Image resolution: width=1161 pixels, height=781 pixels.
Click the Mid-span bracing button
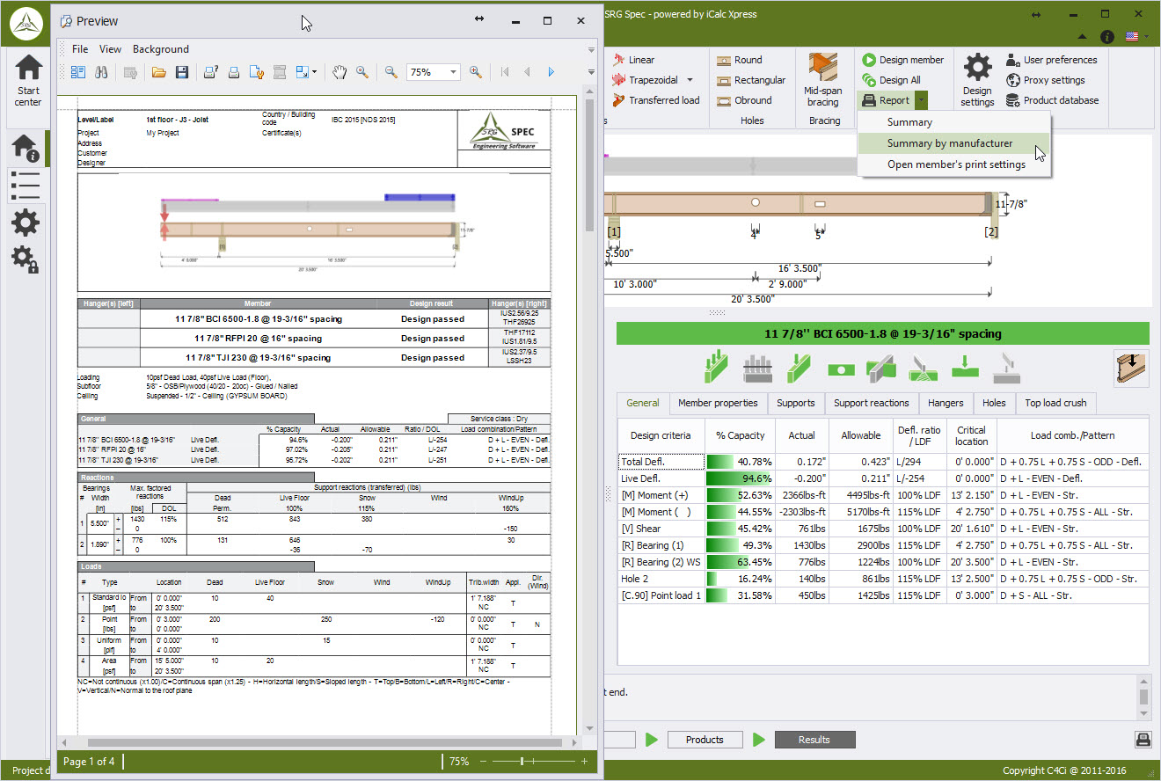point(823,80)
